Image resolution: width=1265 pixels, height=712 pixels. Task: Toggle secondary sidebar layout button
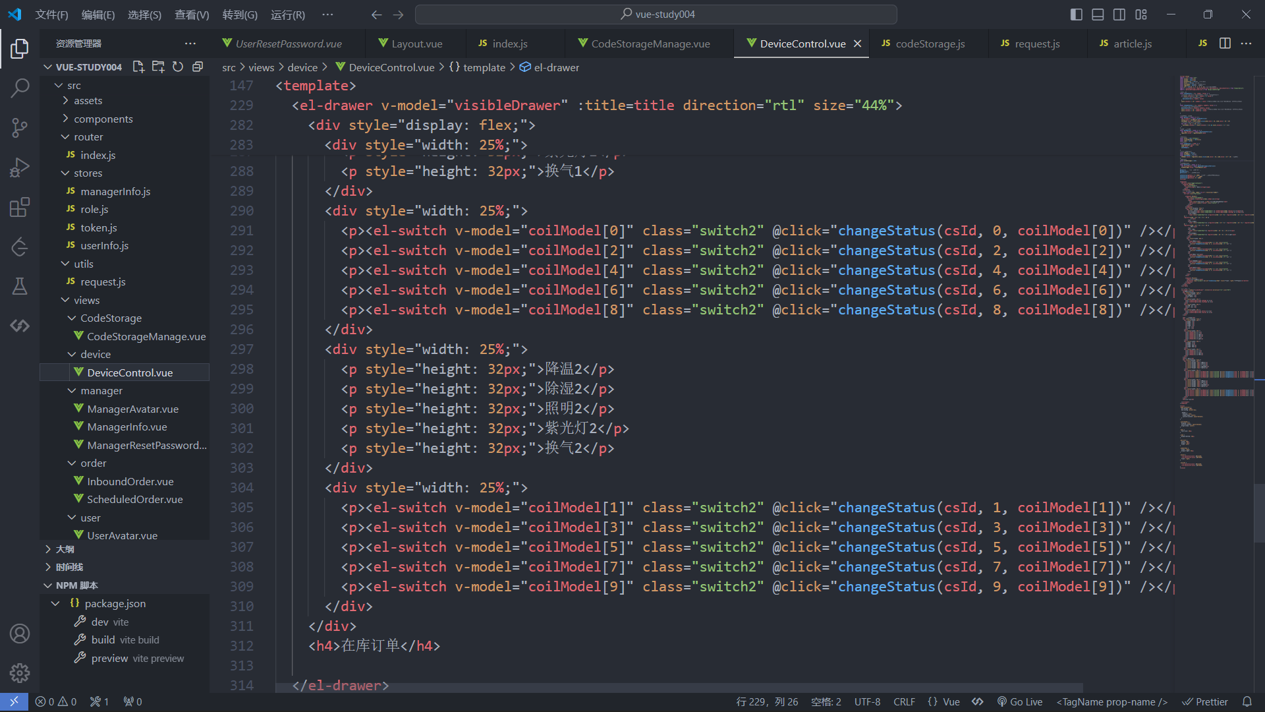tap(1119, 15)
